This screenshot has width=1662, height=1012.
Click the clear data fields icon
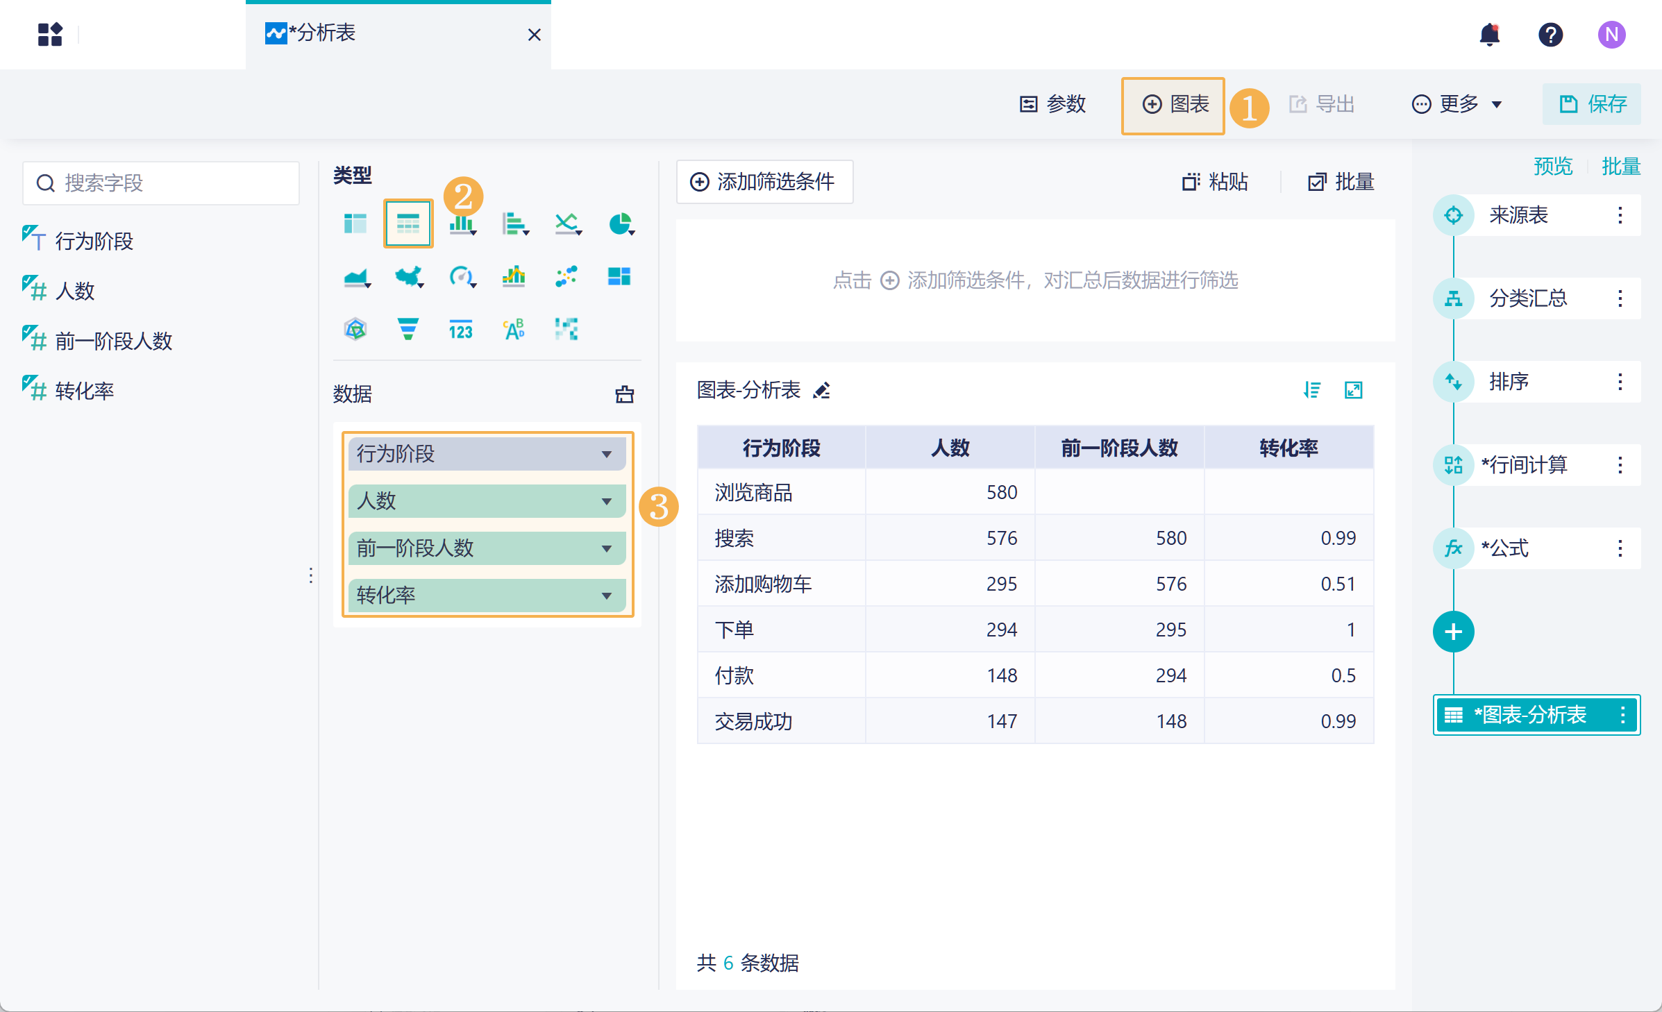pyautogui.click(x=624, y=394)
